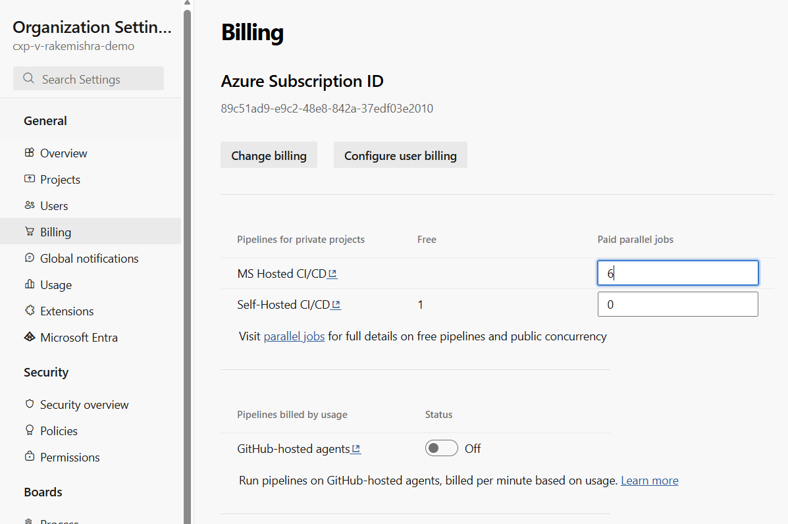The image size is (788, 524).
Task: Click the Users people icon
Action: point(30,205)
